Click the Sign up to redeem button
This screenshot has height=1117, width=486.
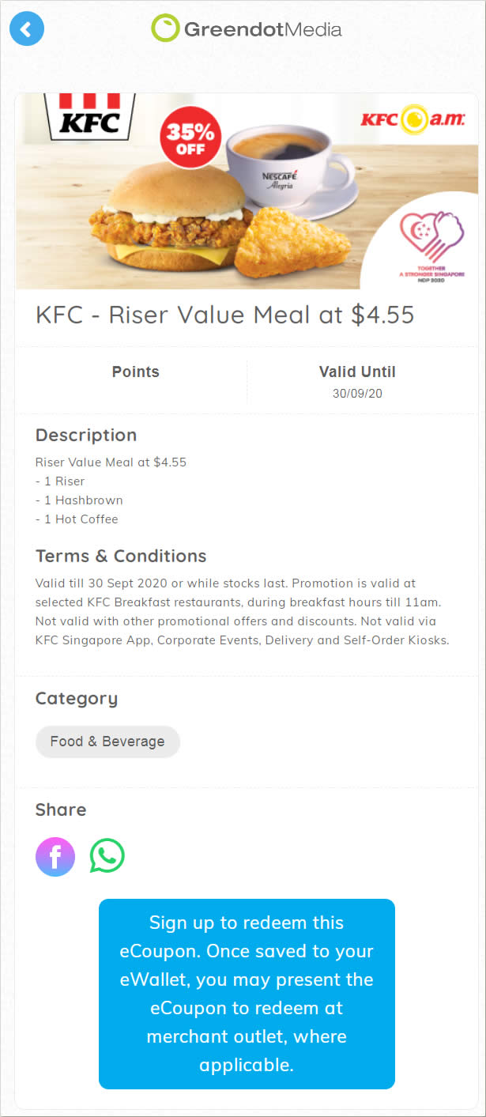[x=247, y=994]
